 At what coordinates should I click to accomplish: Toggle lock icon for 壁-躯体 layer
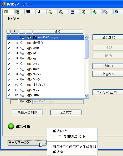[x=22, y=43]
